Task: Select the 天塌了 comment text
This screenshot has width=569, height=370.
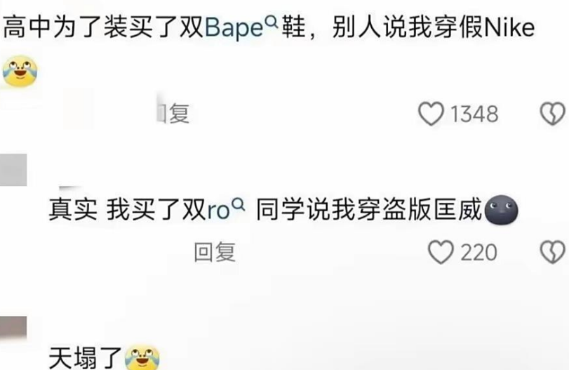Action: 86,357
